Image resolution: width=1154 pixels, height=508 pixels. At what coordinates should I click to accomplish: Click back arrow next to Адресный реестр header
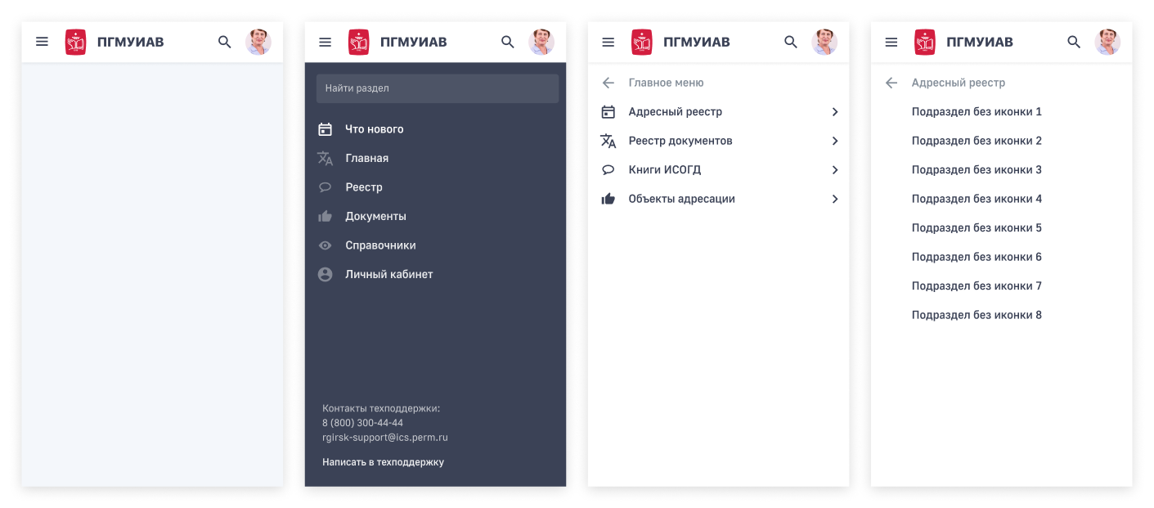[891, 83]
